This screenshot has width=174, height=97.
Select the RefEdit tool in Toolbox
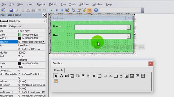coord(138,76)
